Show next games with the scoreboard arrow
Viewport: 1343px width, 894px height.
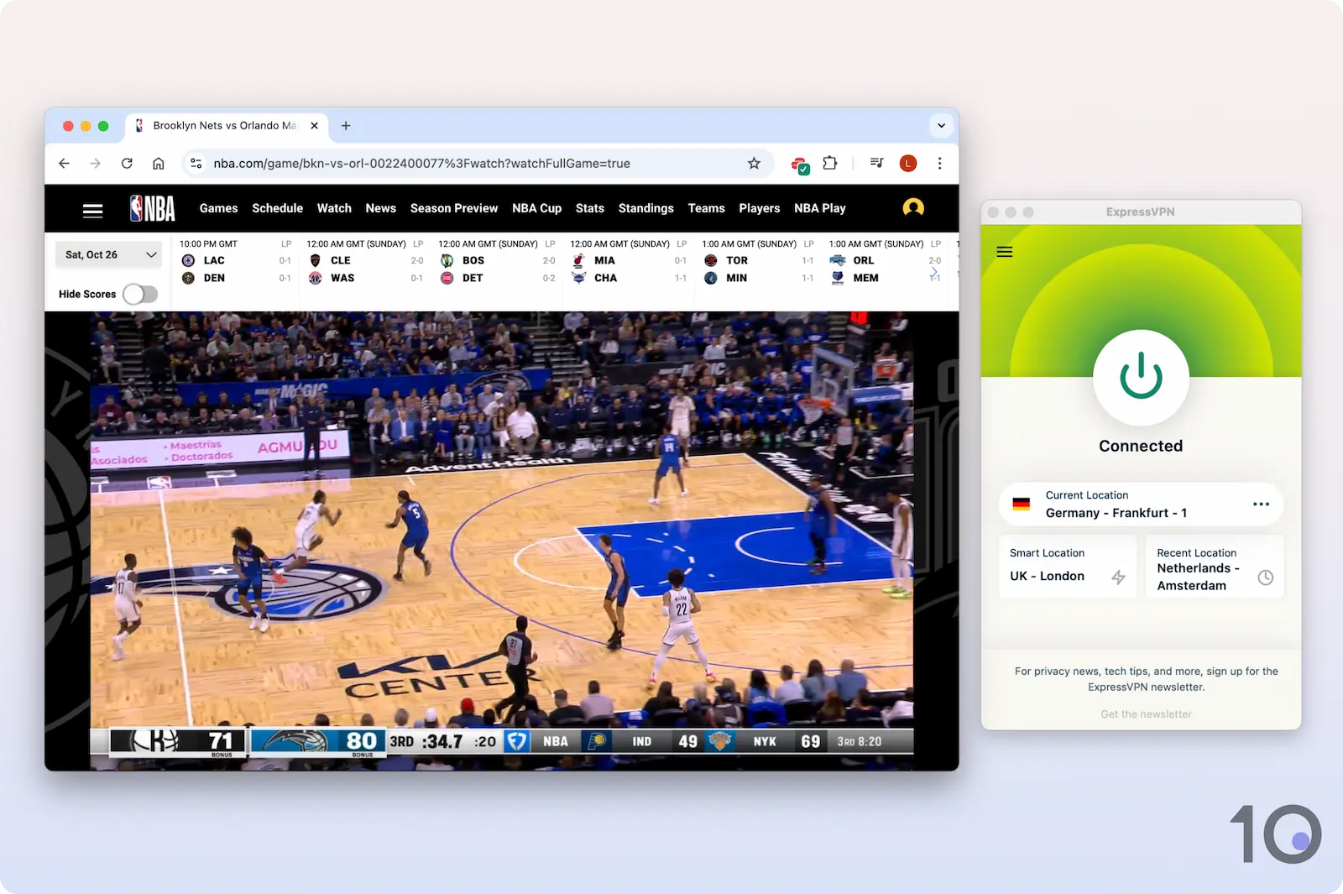coord(934,272)
